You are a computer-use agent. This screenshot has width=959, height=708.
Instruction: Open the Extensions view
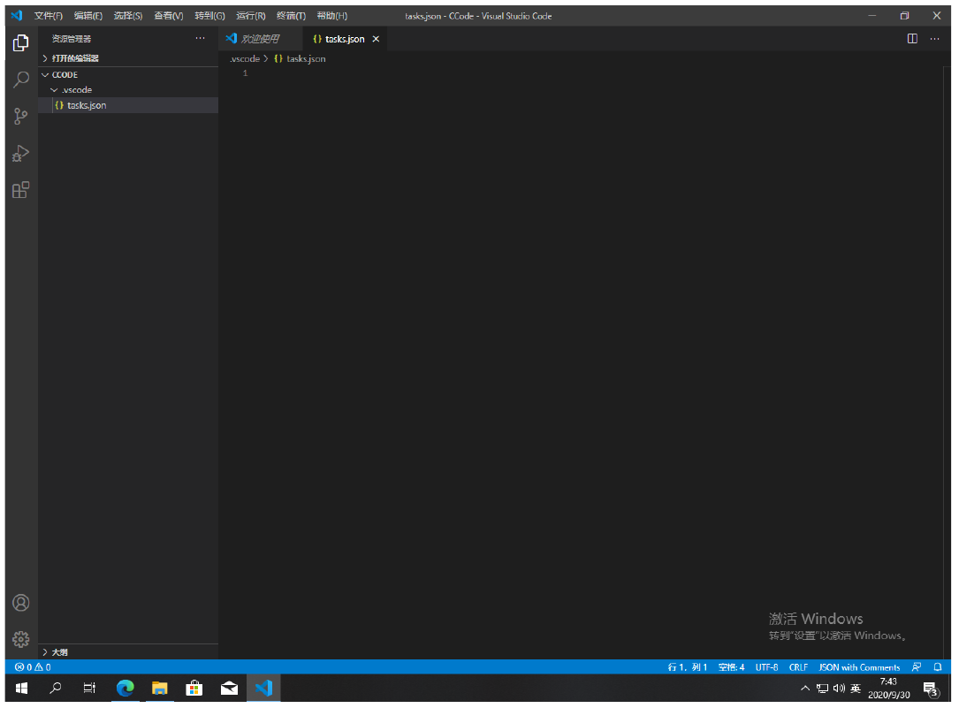[x=21, y=190]
